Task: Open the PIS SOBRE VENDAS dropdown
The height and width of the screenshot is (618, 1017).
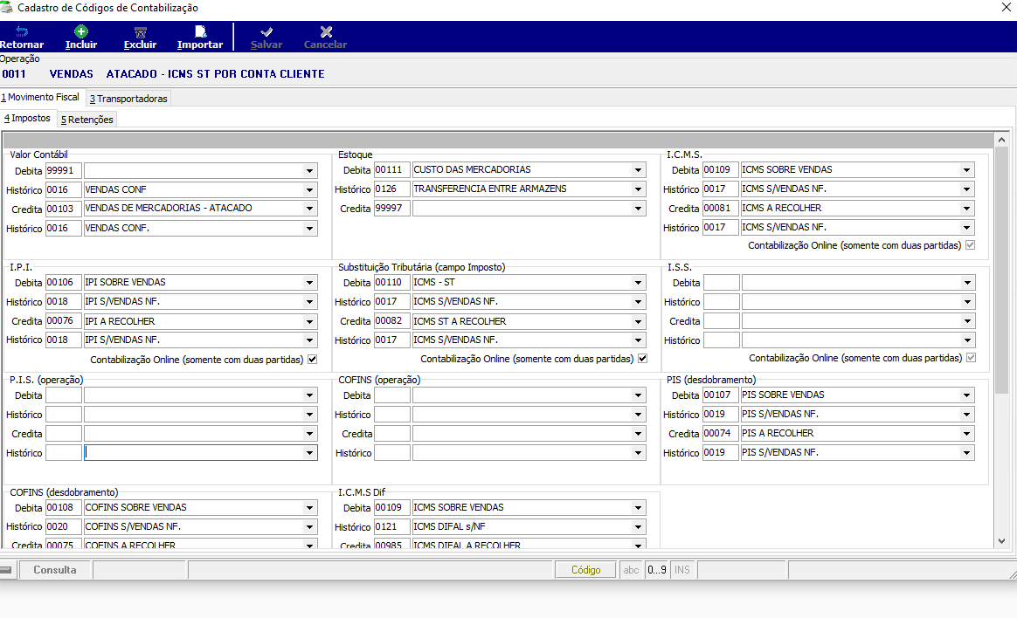Action: pyautogui.click(x=966, y=395)
